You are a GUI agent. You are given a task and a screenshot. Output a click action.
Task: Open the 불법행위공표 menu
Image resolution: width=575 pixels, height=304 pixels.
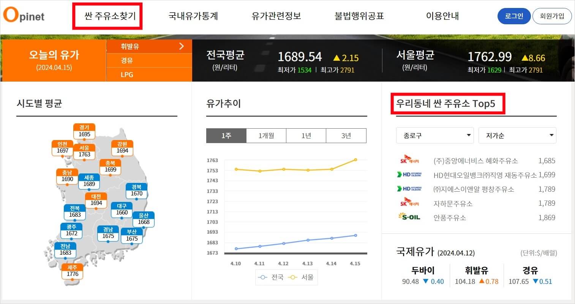point(359,16)
